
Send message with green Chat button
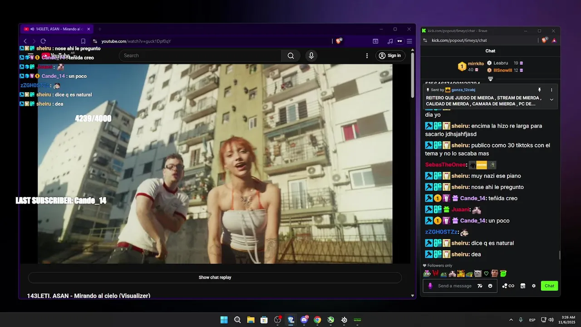point(549,286)
